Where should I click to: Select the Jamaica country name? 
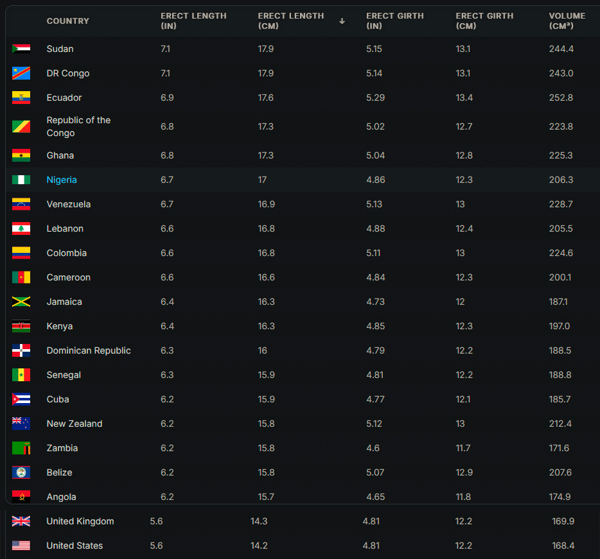coord(64,302)
